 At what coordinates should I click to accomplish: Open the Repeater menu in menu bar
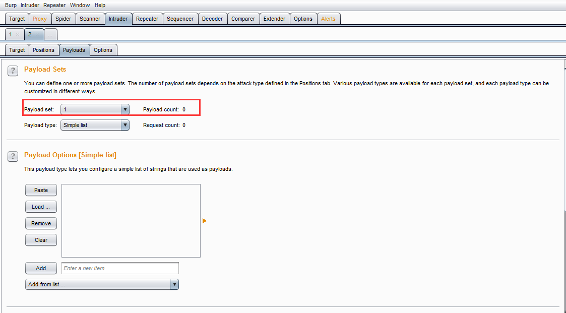click(x=54, y=5)
